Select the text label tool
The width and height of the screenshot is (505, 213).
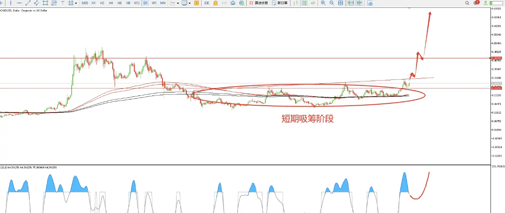tap(63, 3)
